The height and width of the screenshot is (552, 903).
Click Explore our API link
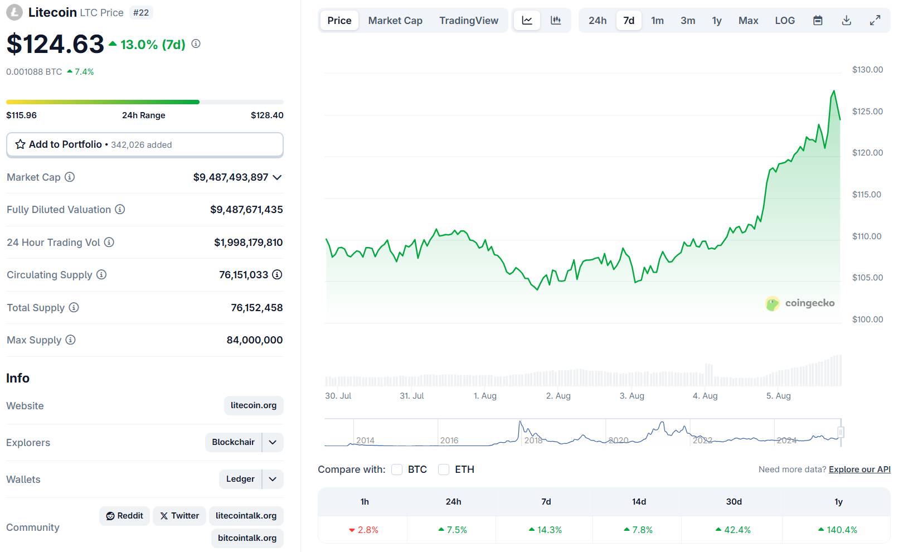[860, 469]
